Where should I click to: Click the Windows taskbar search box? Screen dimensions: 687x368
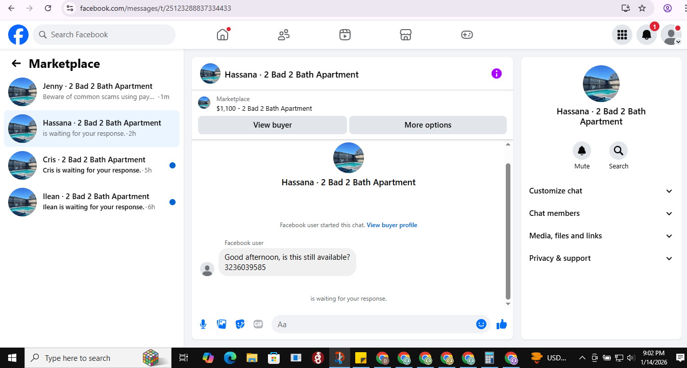tap(98, 358)
